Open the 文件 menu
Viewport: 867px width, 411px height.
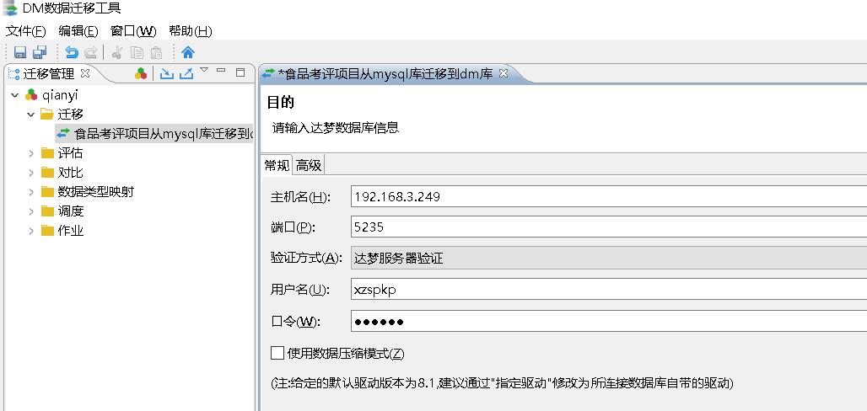pos(25,31)
